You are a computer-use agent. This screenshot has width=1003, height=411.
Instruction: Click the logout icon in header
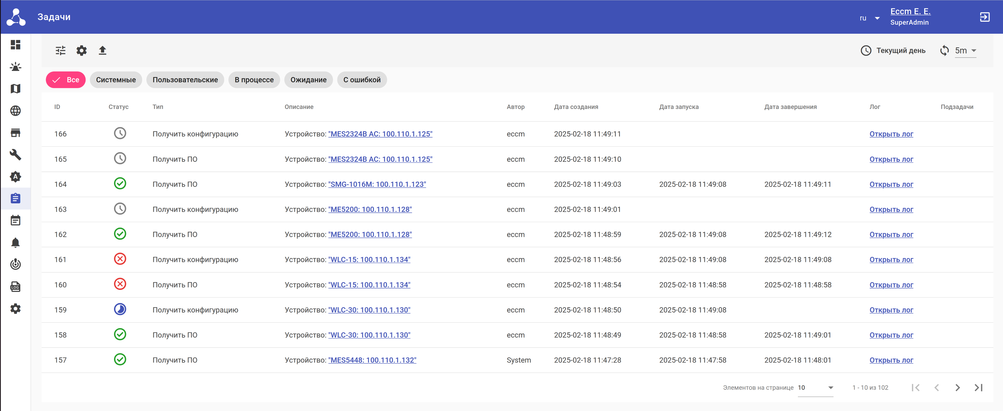pos(985,17)
